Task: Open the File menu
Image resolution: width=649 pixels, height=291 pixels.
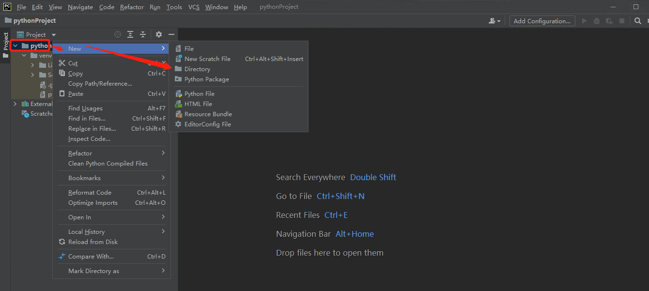Action: pos(22,7)
